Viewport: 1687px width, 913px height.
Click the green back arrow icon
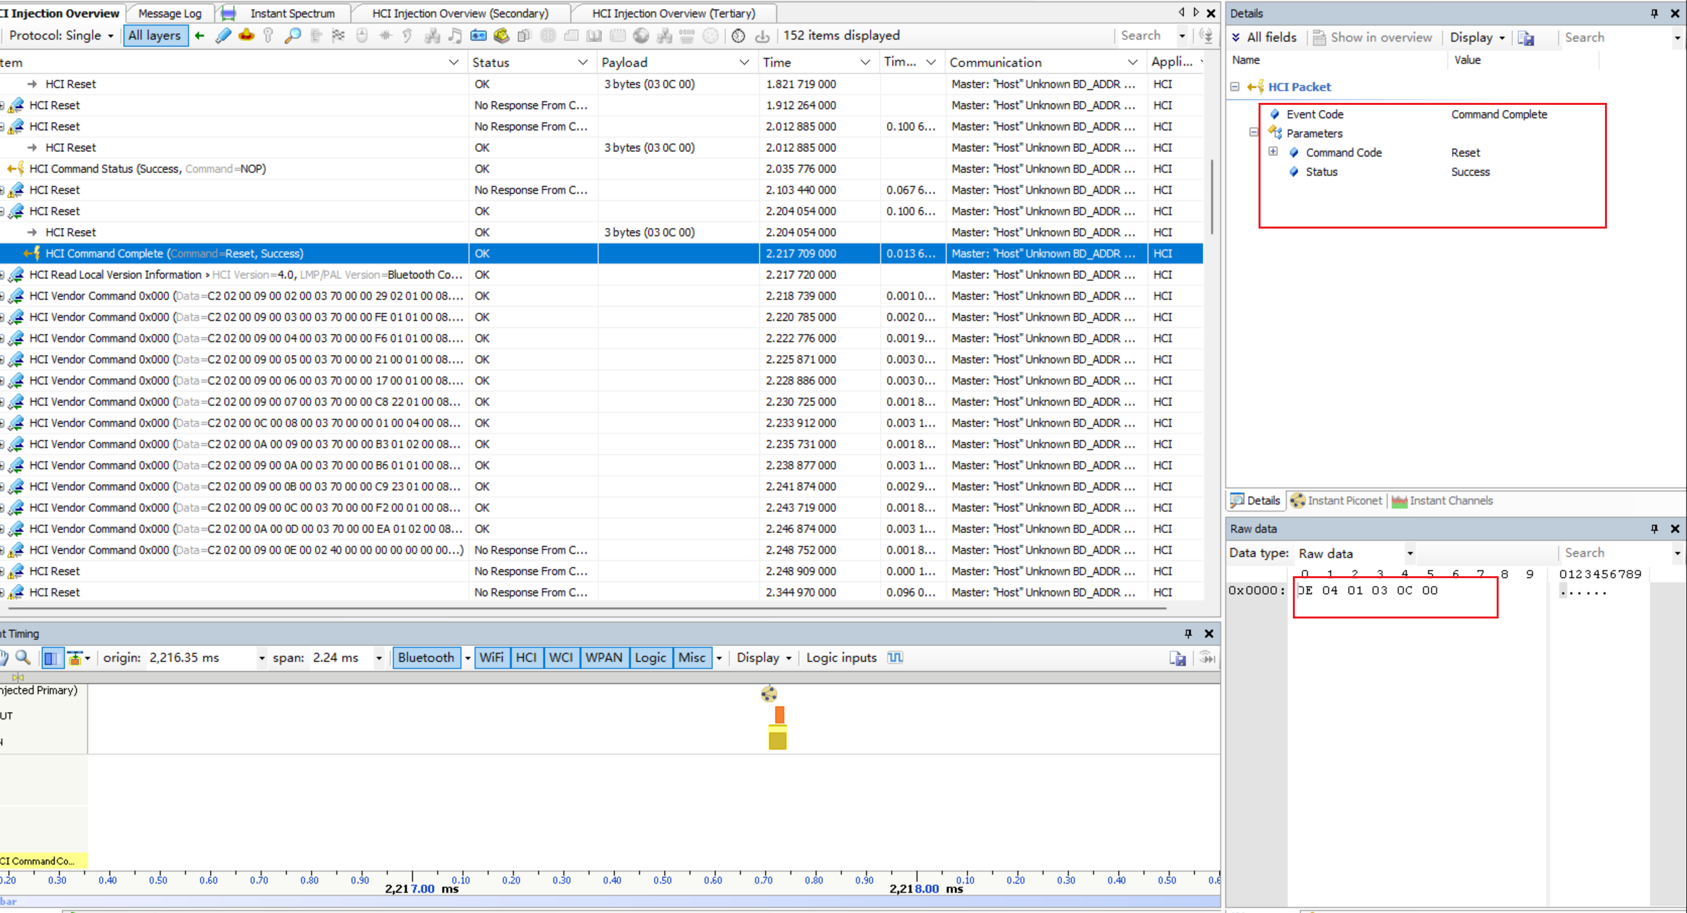click(200, 36)
